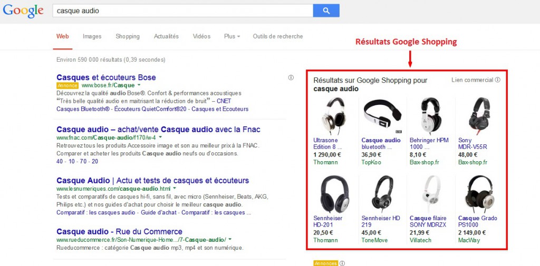Click the Sennheiser HD-201 headphone image
The height and width of the screenshot is (266, 540).
pos(334,194)
